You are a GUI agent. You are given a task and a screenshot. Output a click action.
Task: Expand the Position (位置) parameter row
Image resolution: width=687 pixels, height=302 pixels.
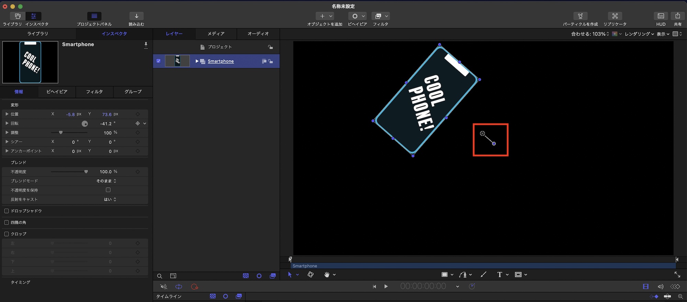click(7, 114)
